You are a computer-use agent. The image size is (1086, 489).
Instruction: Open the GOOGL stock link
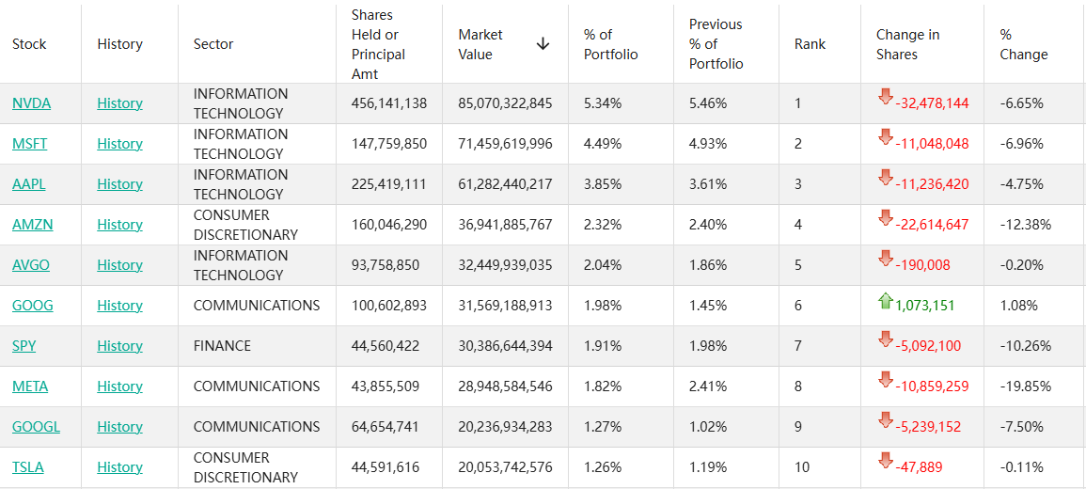click(x=36, y=427)
